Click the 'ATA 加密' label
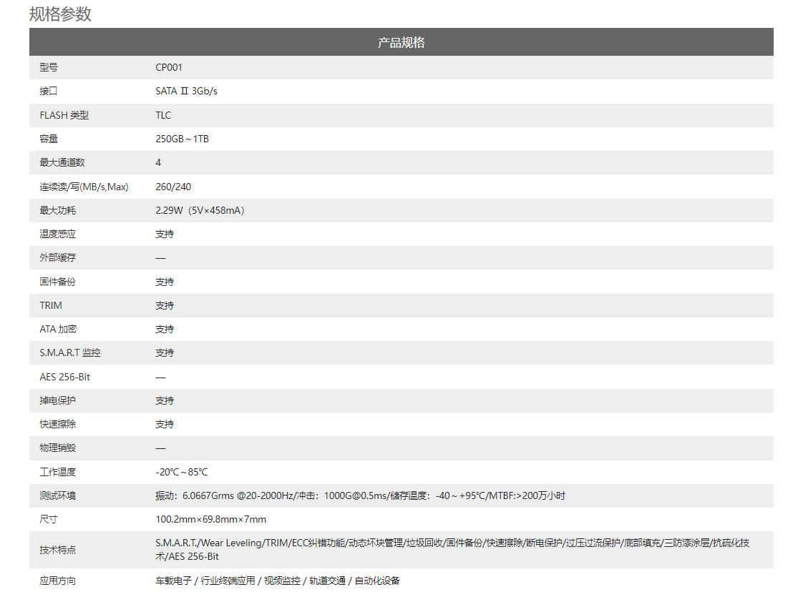788x602 pixels. [58, 329]
